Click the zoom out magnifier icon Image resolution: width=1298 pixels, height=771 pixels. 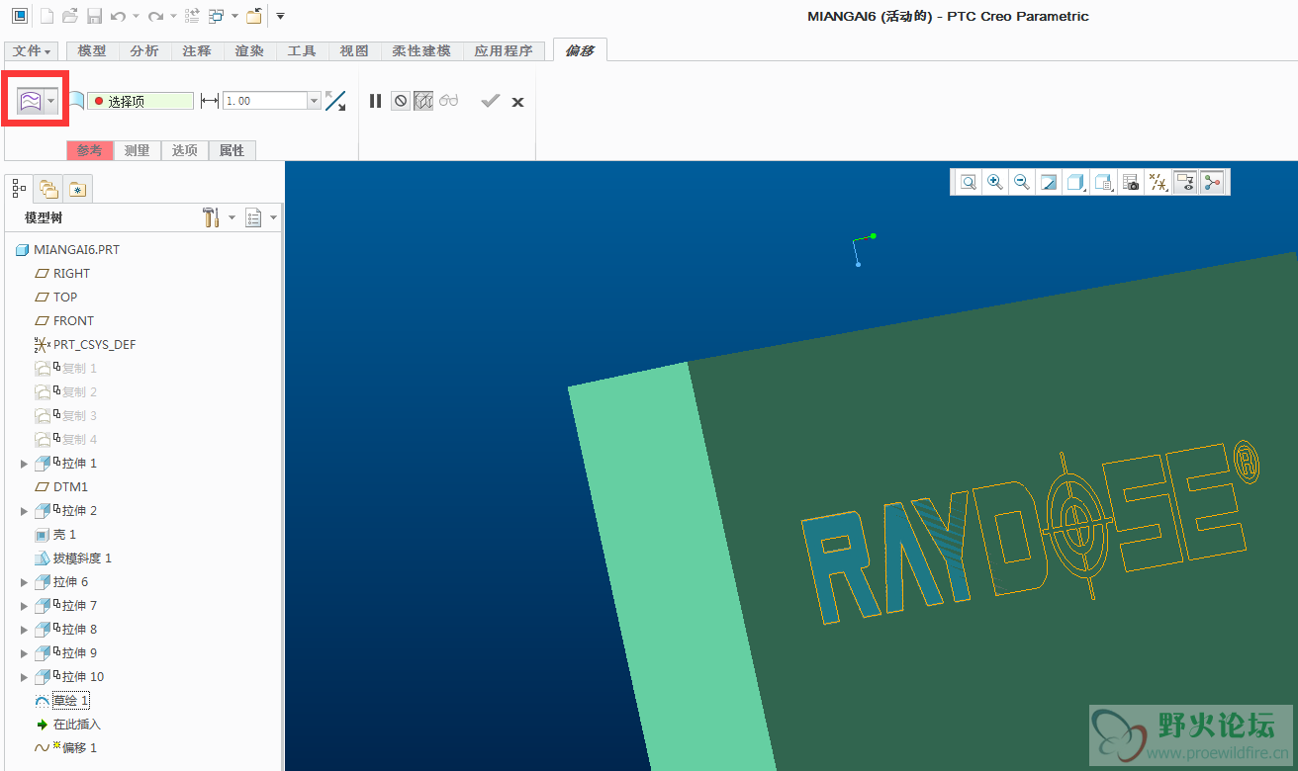(x=1022, y=182)
